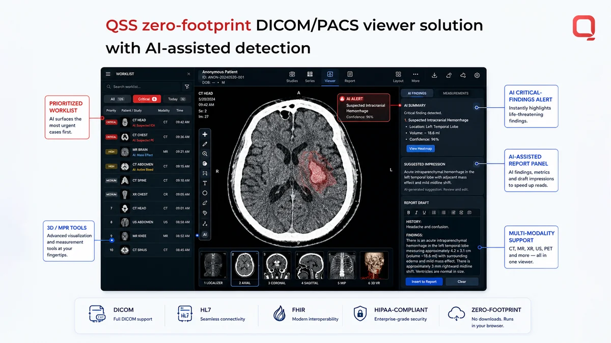Open the CT ABDOMEN study row
Viewport: 611px width, 343px height.
point(147,166)
